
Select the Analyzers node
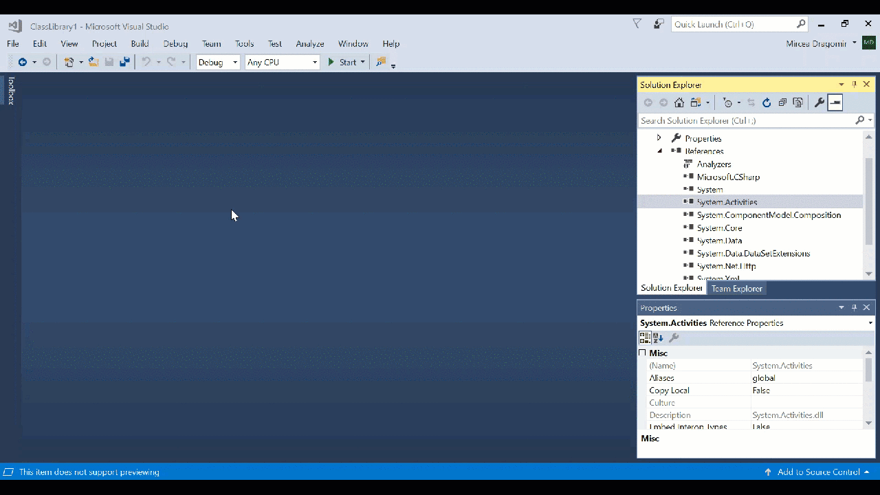coord(714,164)
